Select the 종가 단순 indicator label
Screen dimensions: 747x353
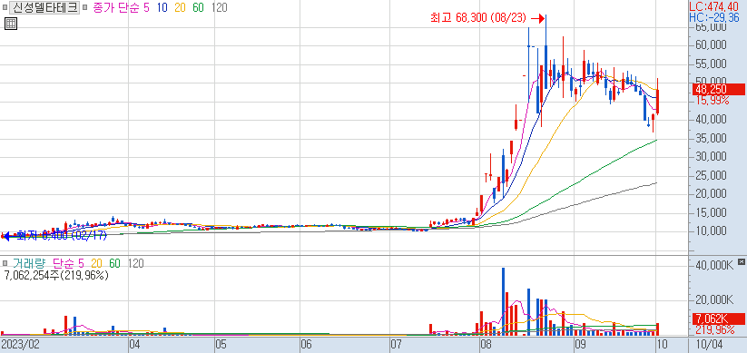pos(115,7)
